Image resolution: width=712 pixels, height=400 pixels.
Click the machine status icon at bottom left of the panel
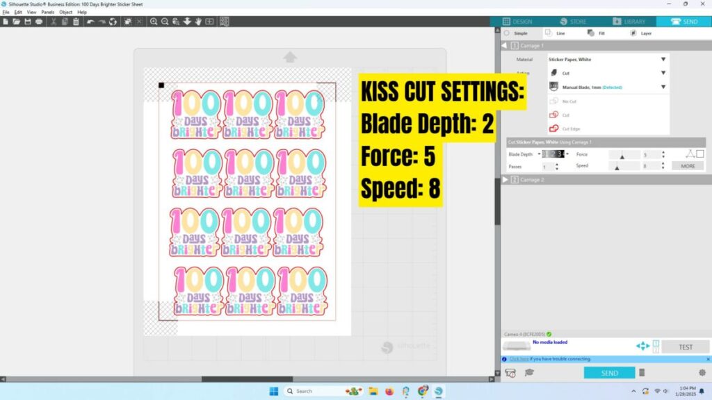(510, 373)
